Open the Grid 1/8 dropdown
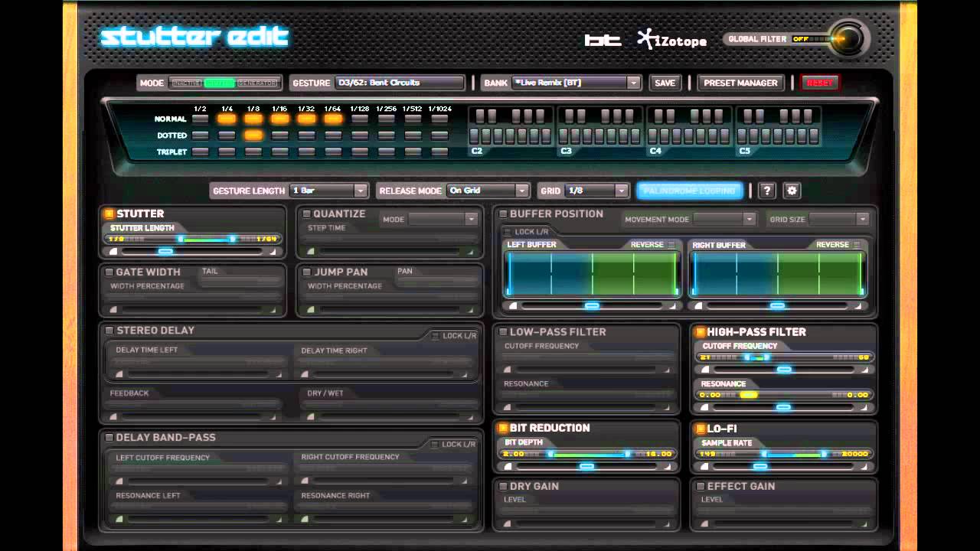980x551 pixels. coord(597,191)
